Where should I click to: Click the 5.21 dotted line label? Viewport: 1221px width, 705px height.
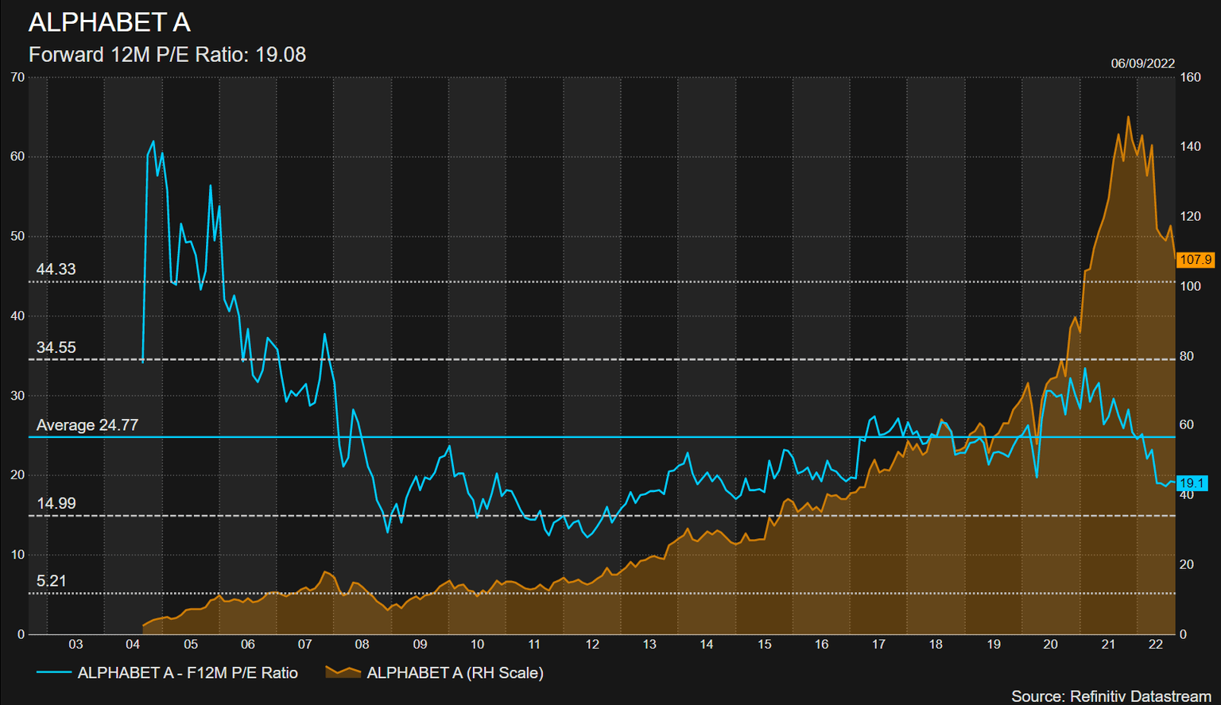(x=52, y=581)
